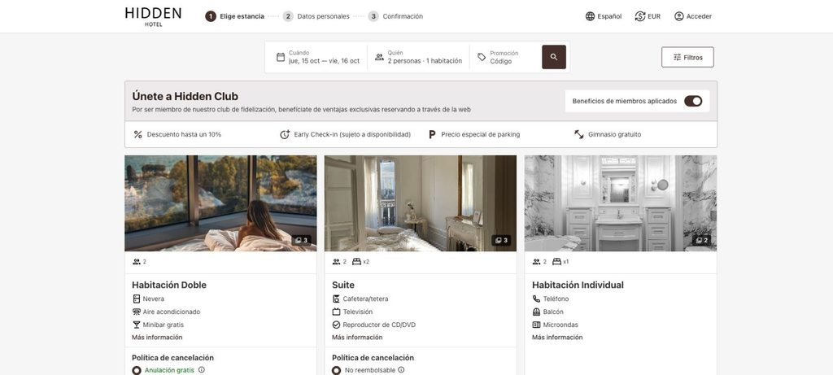Go to step 3 Confirmación
Image resolution: width=833 pixels, height=375 pixels.
395,16
